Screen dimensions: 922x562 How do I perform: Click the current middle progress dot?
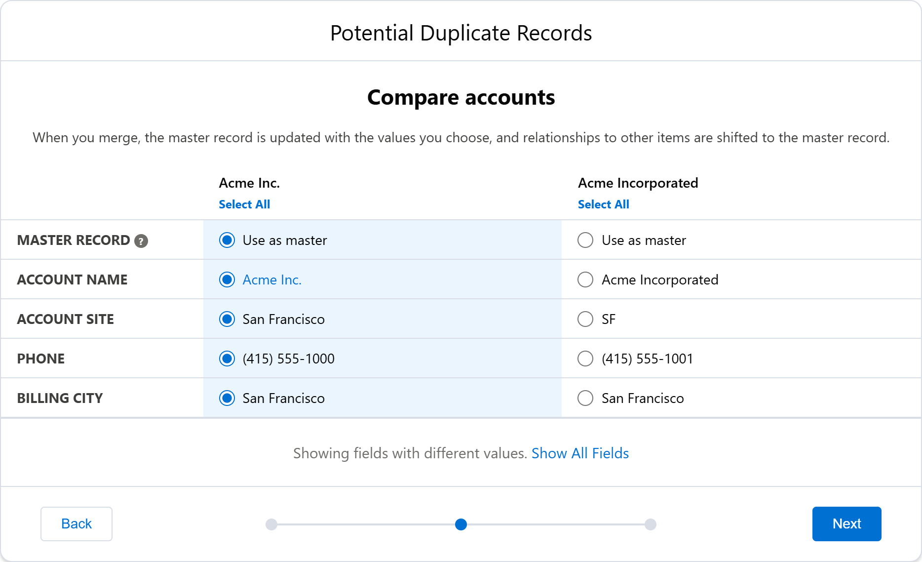(461, 524)
